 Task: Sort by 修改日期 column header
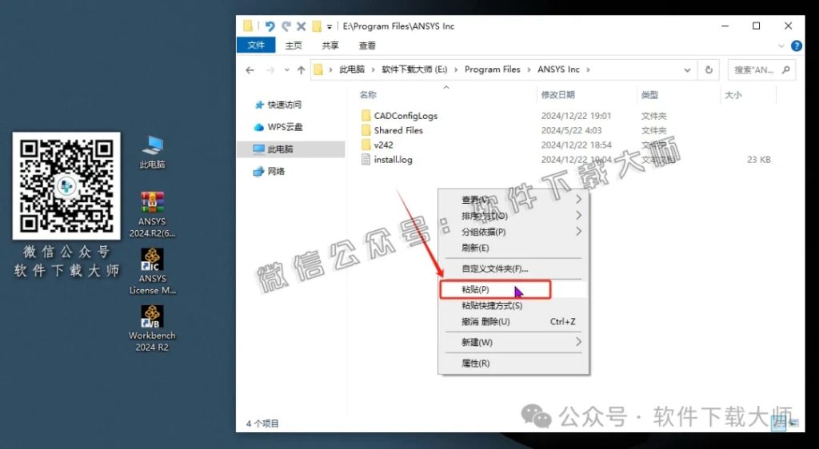pos(557,95)
